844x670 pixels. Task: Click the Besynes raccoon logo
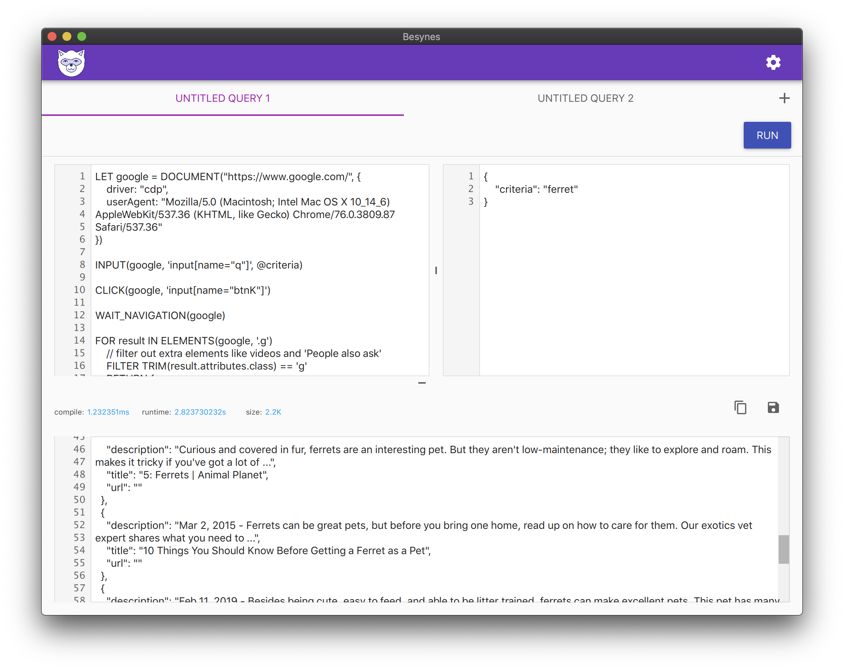[x=71, y=63]
